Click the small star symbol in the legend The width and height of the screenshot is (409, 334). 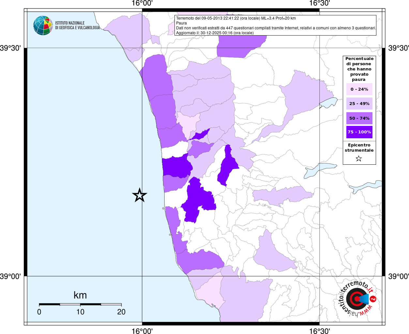point(359,159)
